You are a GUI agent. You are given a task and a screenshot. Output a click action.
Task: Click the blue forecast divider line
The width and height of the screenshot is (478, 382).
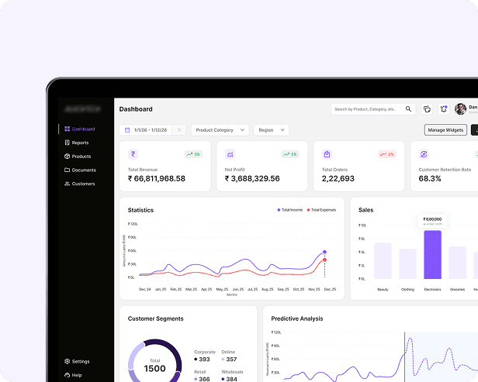404,356
